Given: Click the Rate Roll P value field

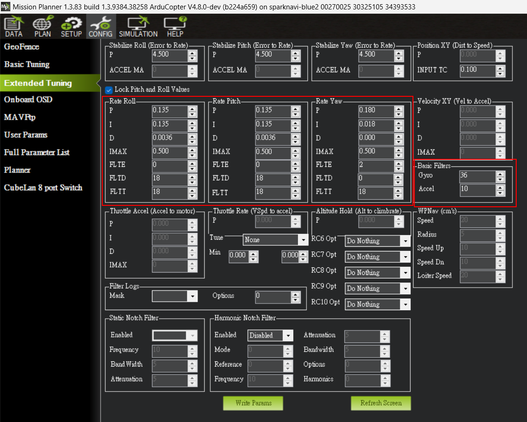Looking at the screenshot, I should click(170, 111).
